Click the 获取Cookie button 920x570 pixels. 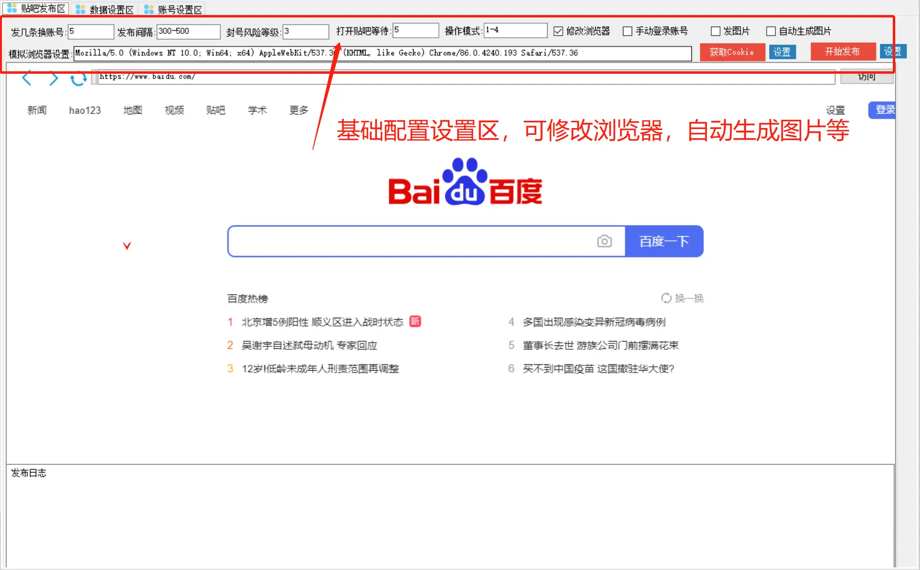(732, 52)
